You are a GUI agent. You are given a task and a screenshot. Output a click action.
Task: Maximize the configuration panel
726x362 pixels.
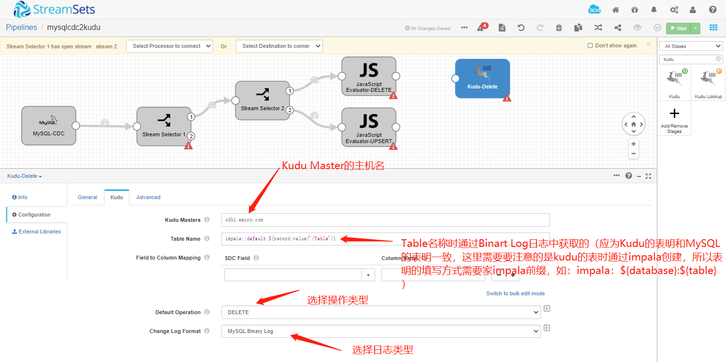pyautogui.click(x=649, y=176)
